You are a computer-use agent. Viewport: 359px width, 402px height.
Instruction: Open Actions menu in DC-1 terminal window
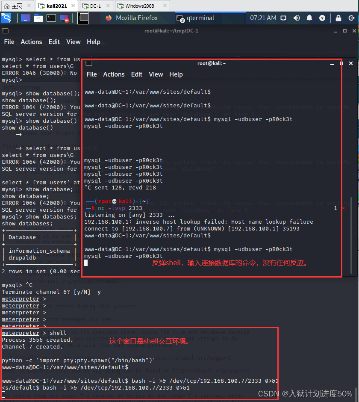[31, 42]
